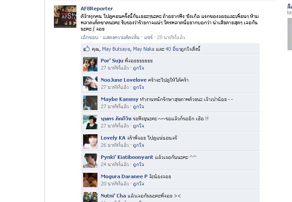Click บุษกร ภักดีวัน's avatar picture

(90, 122)
